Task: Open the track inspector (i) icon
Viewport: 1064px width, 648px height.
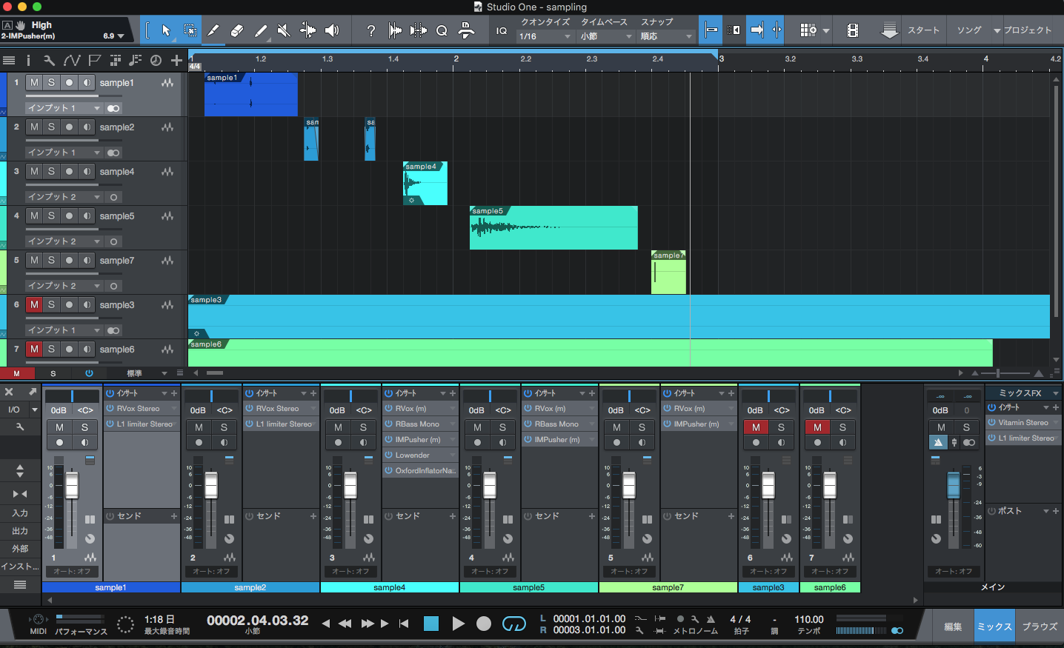Action: click(28, 61)
